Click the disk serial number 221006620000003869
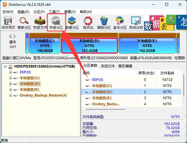187x143 pixels. (109, 58)
